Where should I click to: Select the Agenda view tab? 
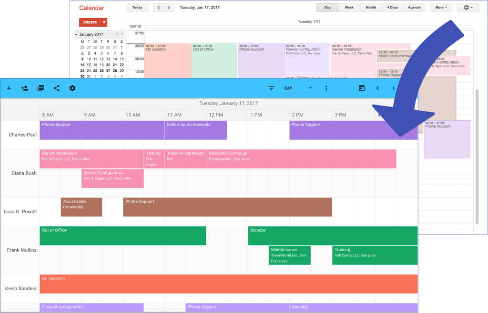point(414,7)
